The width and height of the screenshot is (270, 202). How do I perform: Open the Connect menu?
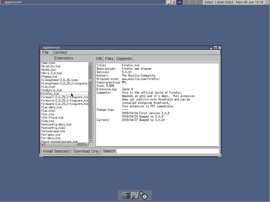click(60, 52)
